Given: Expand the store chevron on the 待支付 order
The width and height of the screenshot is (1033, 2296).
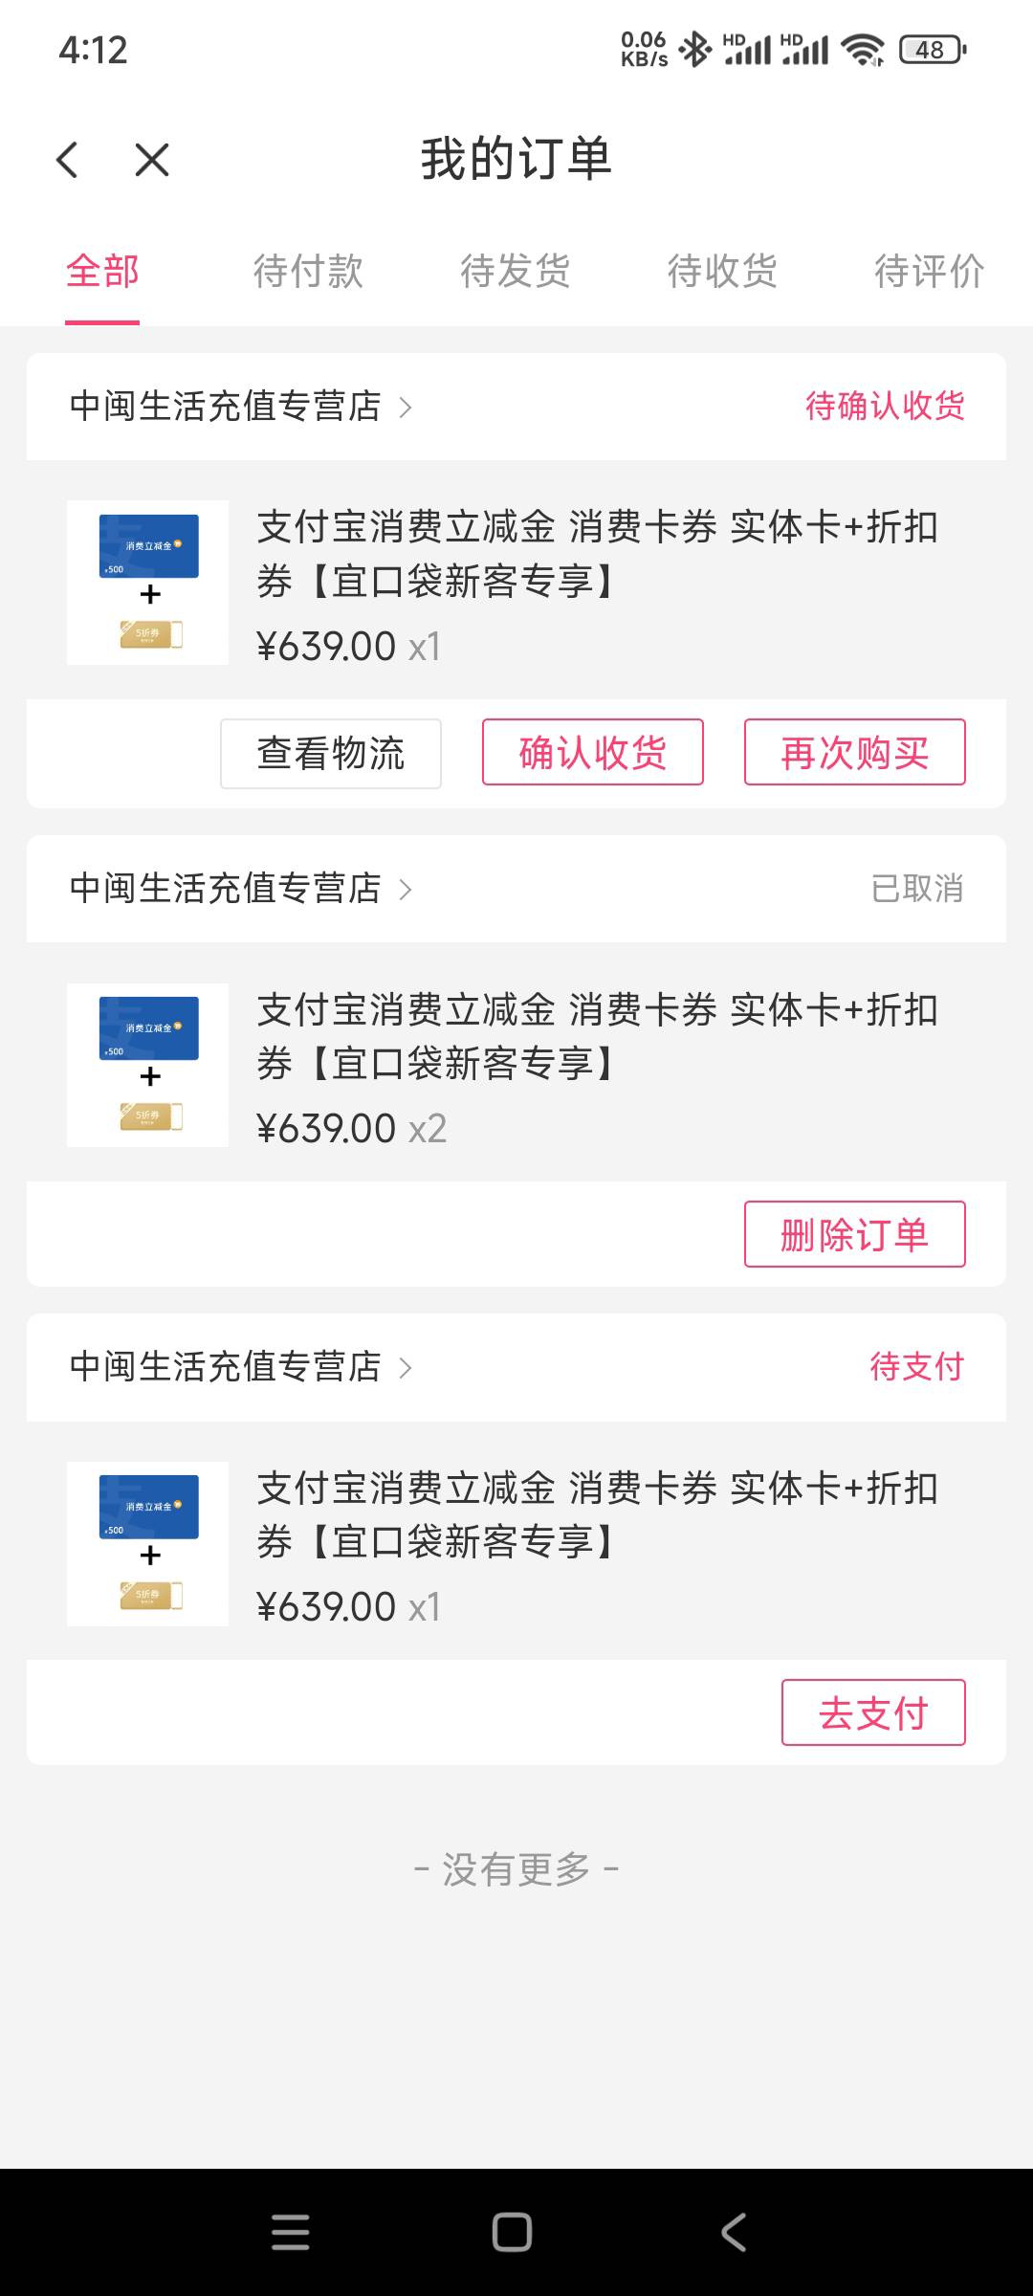Looking at the screenshot, I should pos(406,1368).
